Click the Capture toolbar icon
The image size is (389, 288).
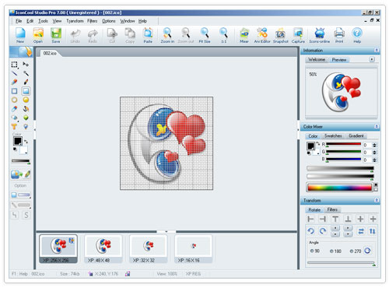pyautogui.click(x=298, y=35)
